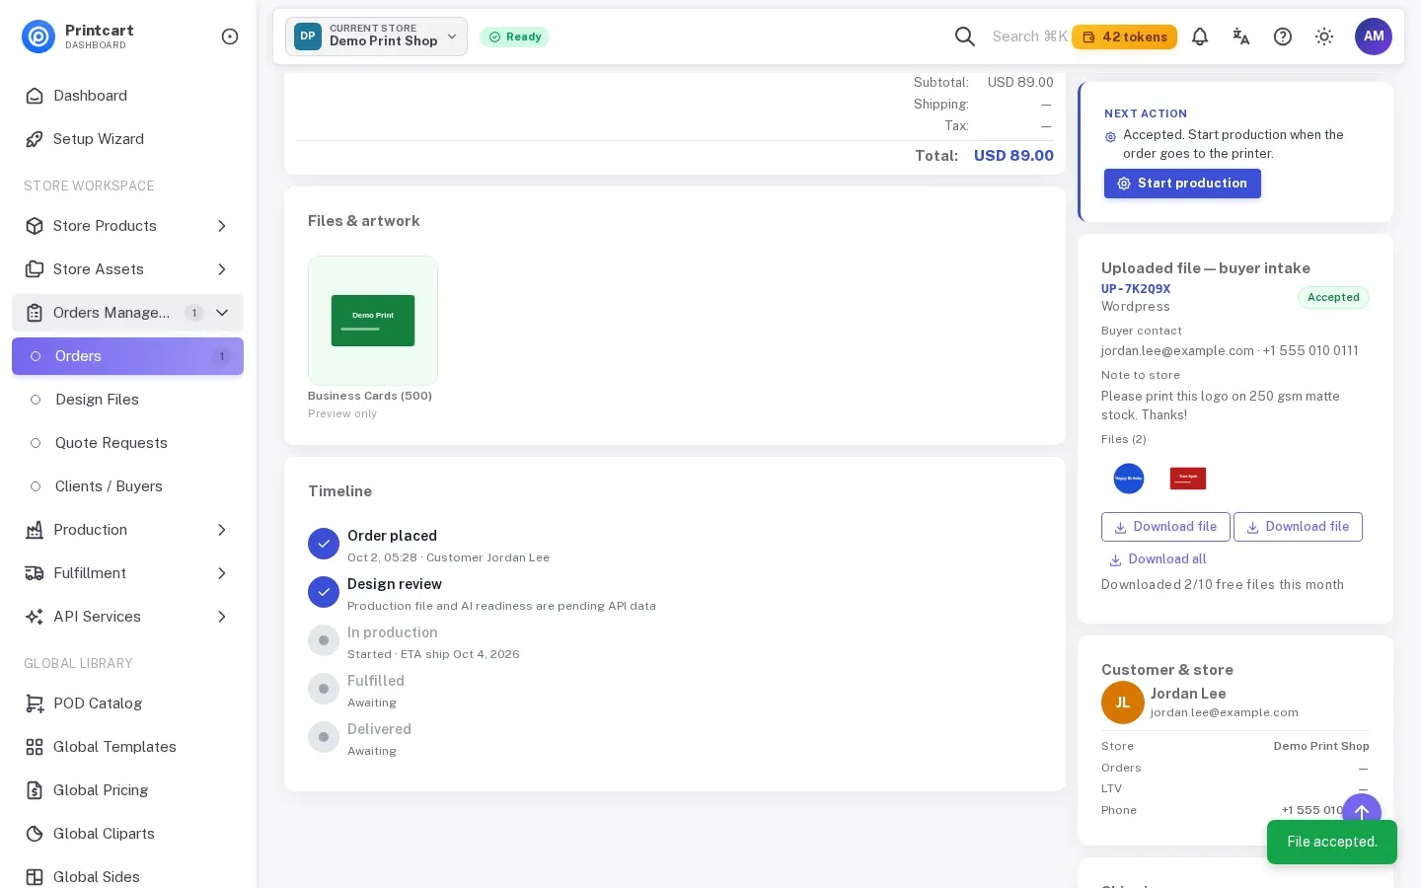Click the red uploaded file thumbnail

point(1188,479)
